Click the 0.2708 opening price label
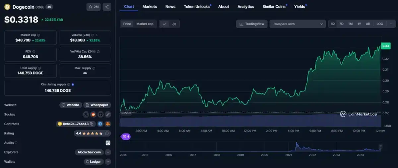398x168 pixels. (126, 113)
